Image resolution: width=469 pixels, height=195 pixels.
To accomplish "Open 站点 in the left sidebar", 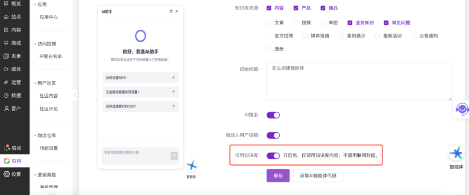I will [12, 17].
